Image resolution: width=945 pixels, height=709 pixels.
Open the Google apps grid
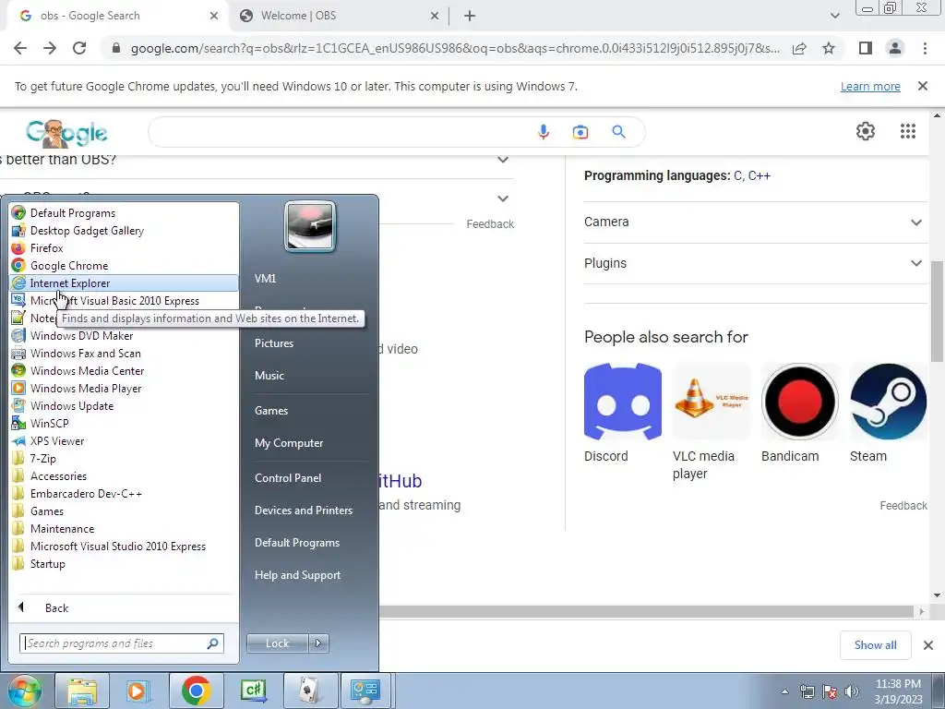click(908, 131)
